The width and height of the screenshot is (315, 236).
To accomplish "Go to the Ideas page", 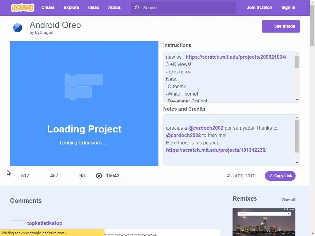I will (94, 7).
